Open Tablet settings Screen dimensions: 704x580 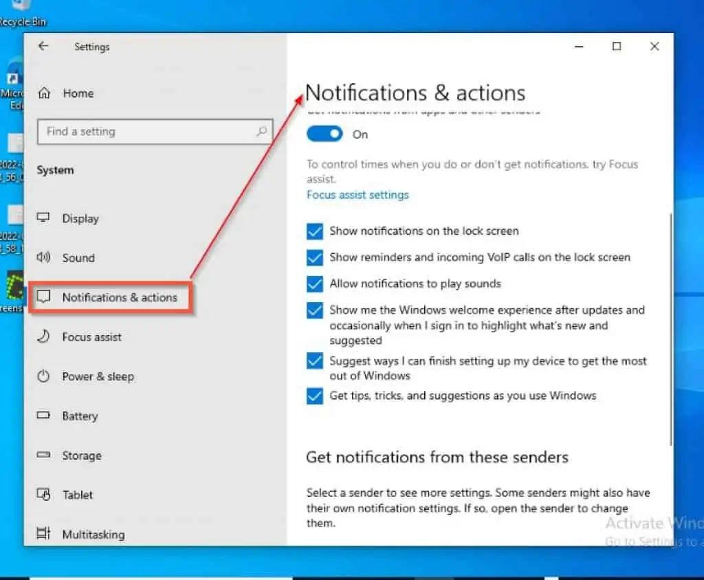point(78,495)
